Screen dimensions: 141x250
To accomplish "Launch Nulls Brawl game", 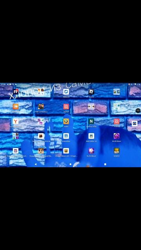I will click(x=91, y=151).
